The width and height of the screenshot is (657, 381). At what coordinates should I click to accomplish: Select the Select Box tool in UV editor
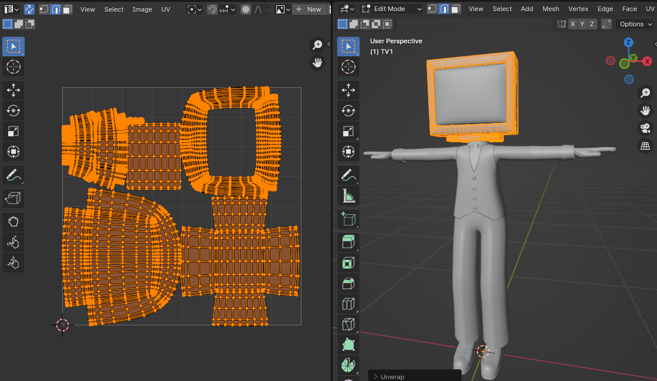click(x=13, y=46)
